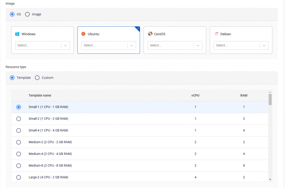Click the Template name column header
The width and height of the screenshot is (285, 188).
(x=40, y=95)
